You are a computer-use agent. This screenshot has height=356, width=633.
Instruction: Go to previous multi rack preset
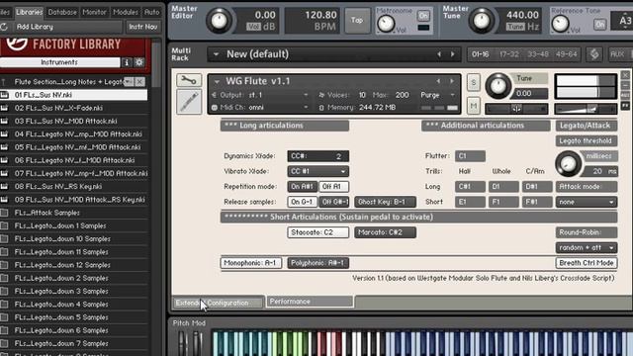coord(439,54)
